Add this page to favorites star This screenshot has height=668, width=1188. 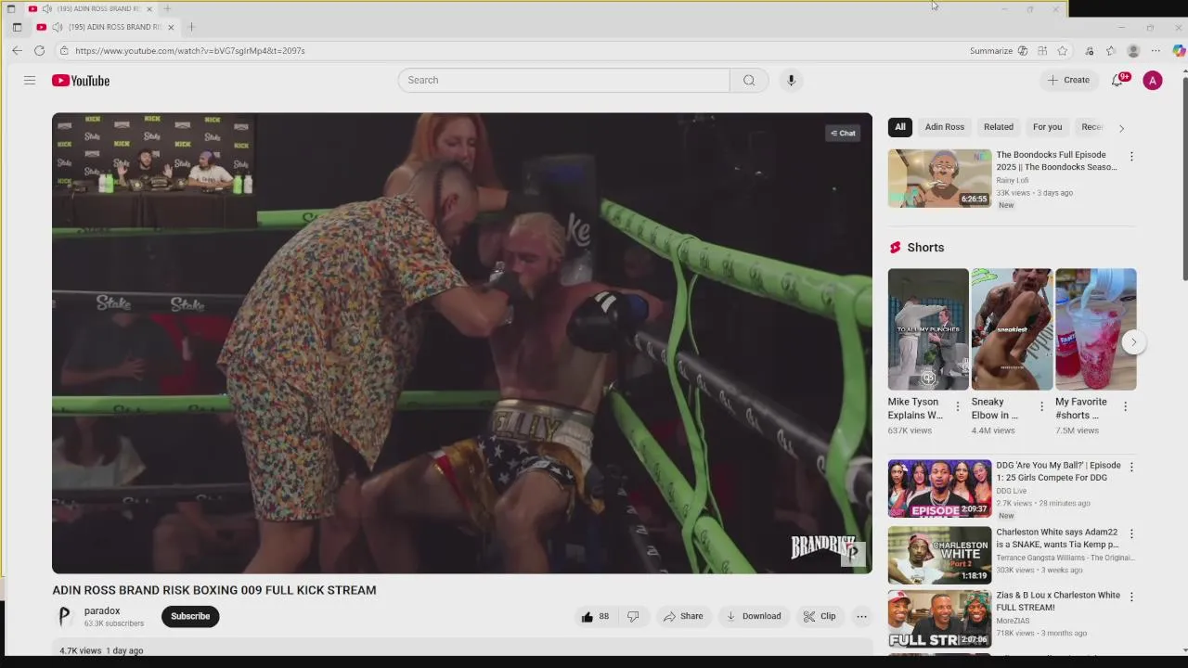(1062, 51)
